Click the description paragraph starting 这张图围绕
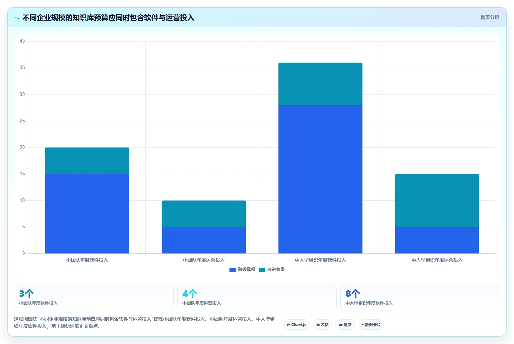514x344 pixels. click(144, 323)
